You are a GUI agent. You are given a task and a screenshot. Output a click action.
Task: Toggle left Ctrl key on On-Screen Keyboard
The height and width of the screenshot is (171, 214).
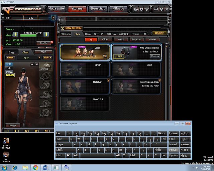[61, 155]
